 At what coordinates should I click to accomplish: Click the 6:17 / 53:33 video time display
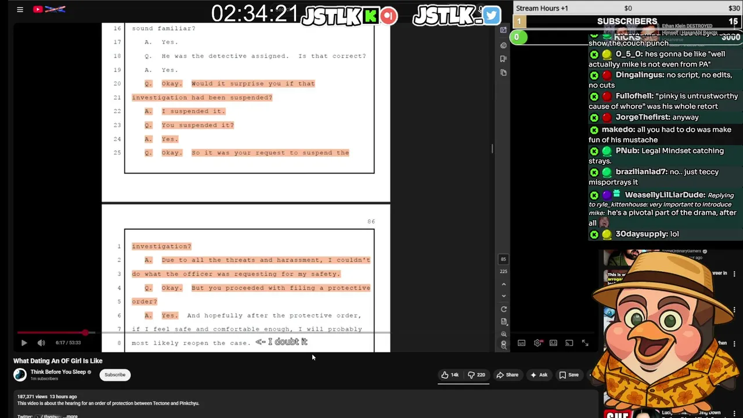[x=68, y=343]
